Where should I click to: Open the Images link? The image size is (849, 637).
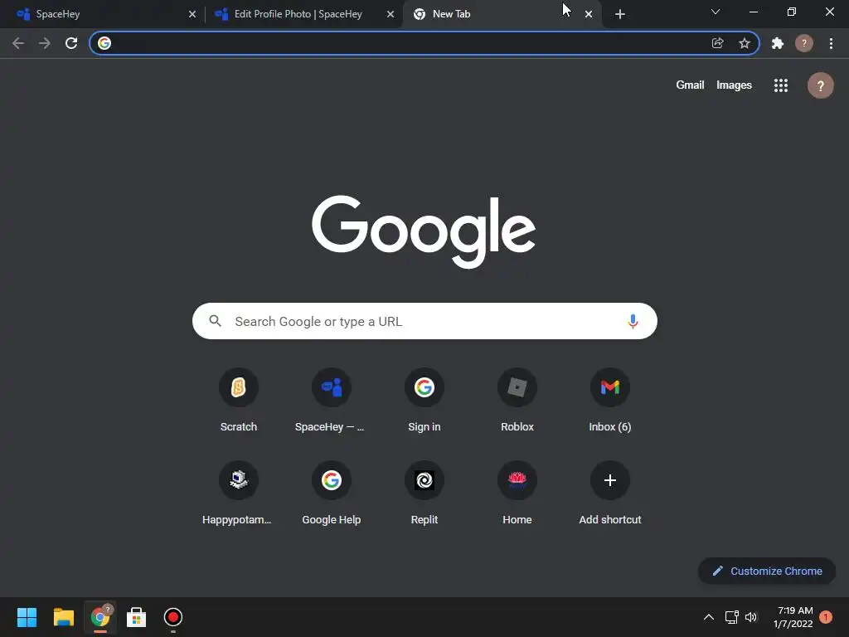click(x=734, y=85)
